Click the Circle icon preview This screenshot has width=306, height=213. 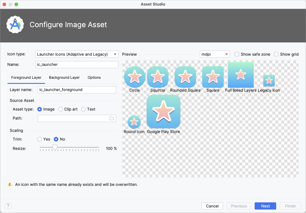[x=134, y=77]
